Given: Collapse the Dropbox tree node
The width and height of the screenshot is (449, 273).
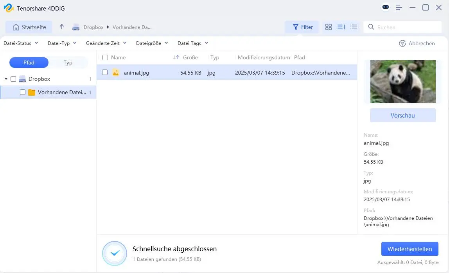Looking at the screenshot, I should (x=6, y=79).
